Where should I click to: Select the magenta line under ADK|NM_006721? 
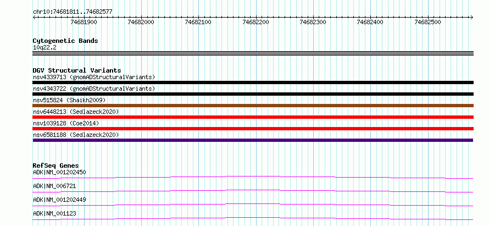[x=253, y=191]
